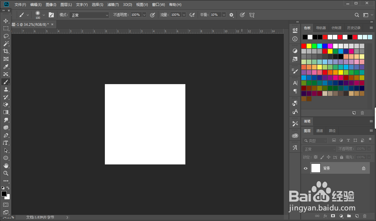Viewport: 376px width, 221px height.
Task: Select the Eyedropper tool
Action: click(x=6, y=67)
